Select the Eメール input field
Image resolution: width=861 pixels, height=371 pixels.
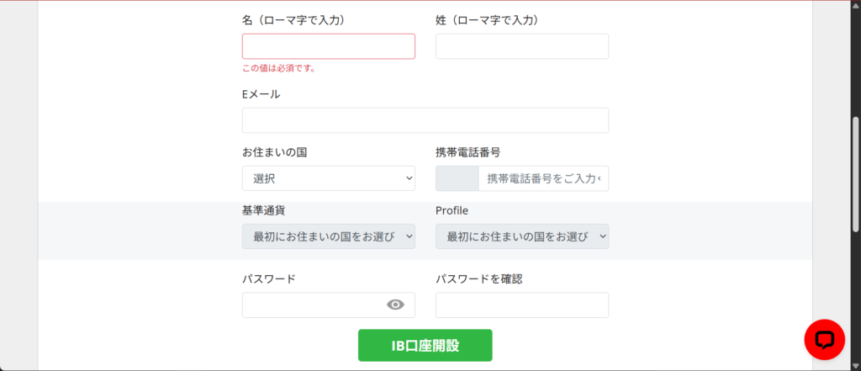(x=425, y=120)
